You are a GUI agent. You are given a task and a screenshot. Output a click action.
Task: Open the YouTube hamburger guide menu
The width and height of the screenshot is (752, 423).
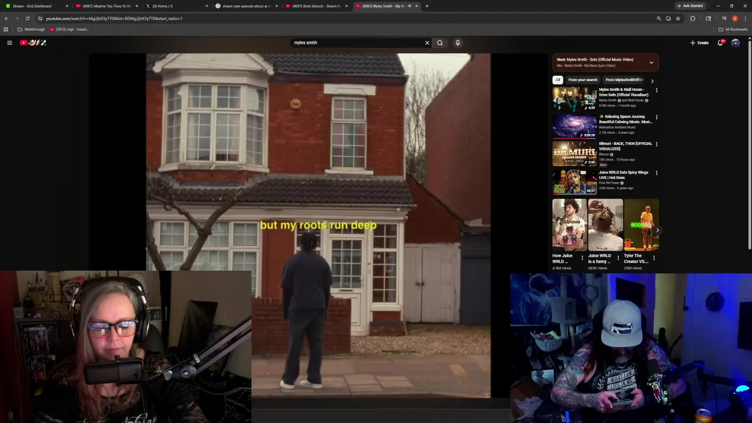coord(9,42)
